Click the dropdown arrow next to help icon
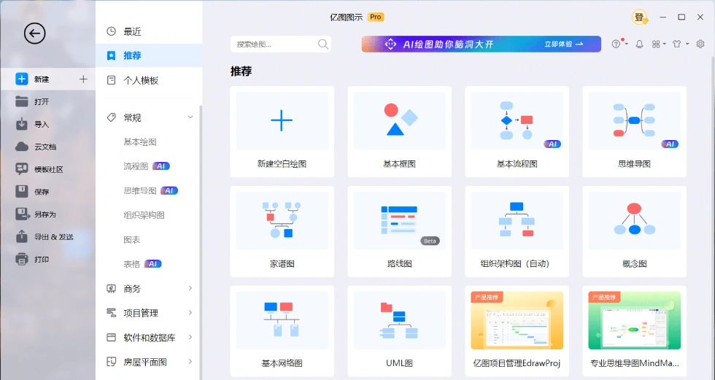715x380 pixels. point(627,44)
